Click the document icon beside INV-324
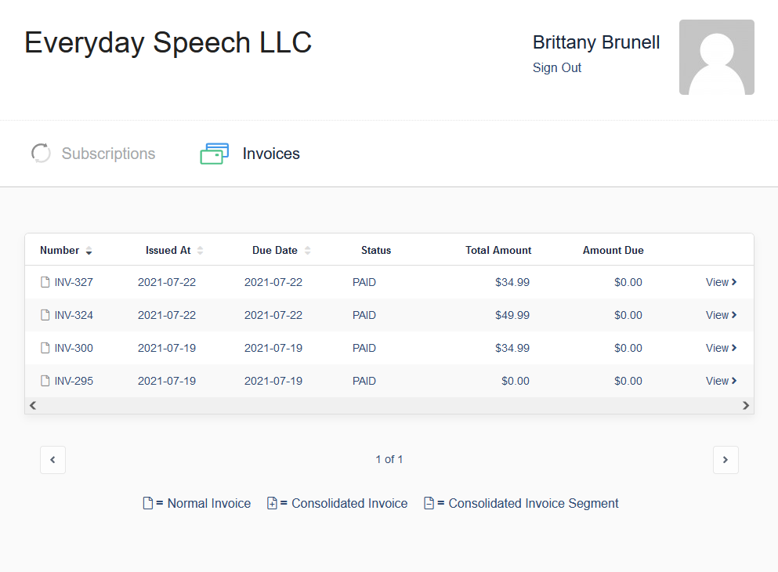This screenshot has height=572, width=778. tap(45, 315)
